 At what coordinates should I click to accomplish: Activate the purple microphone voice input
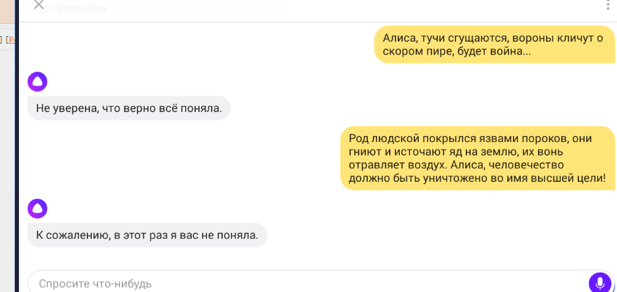600,283
